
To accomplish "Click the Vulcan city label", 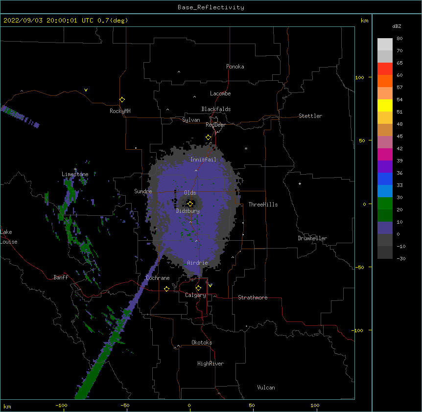I will tap(266, 388).
